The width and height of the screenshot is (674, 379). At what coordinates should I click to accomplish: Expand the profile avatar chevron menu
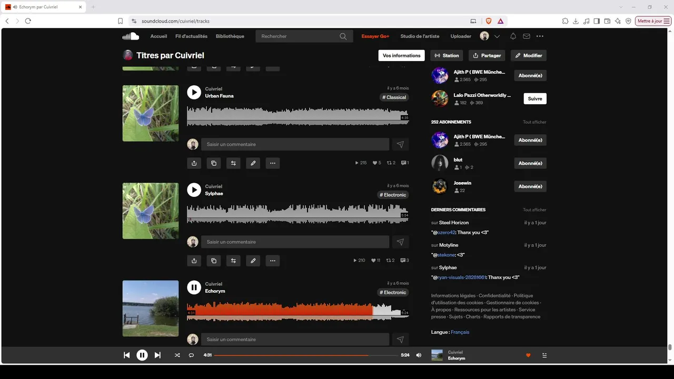[x=497, y=36]
